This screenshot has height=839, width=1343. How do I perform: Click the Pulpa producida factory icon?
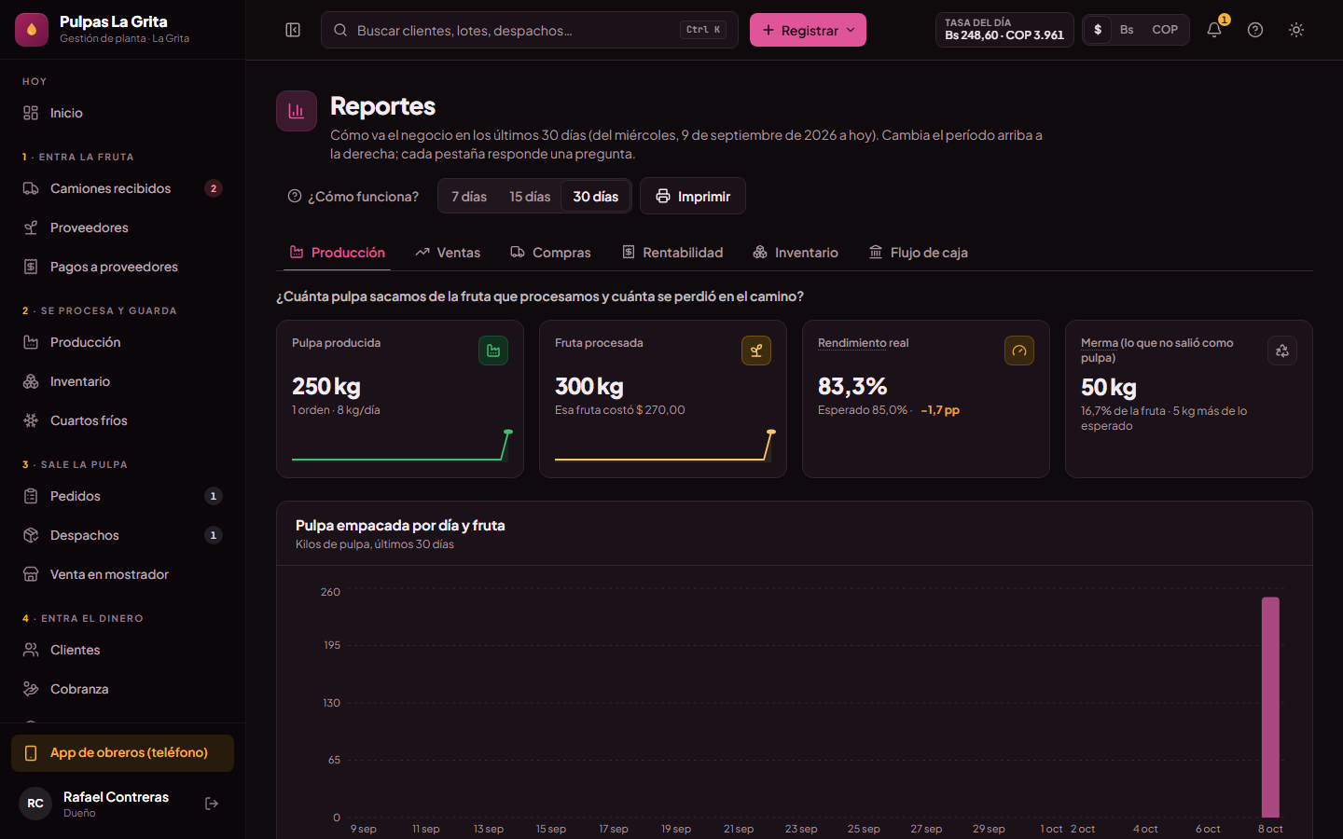pos(493,351)
